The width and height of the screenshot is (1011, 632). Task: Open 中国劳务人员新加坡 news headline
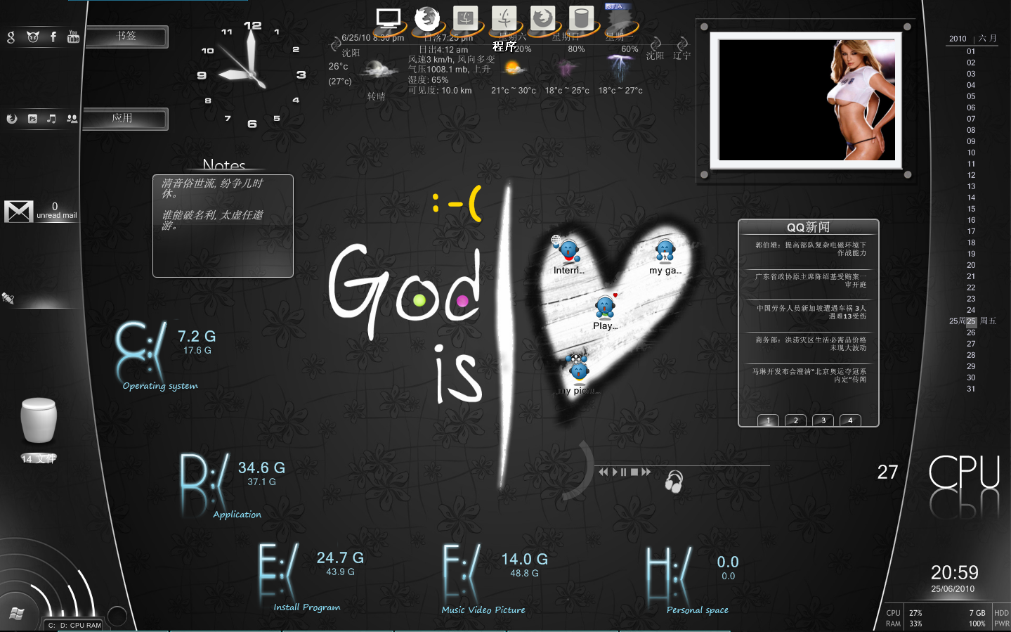(811, 312)
